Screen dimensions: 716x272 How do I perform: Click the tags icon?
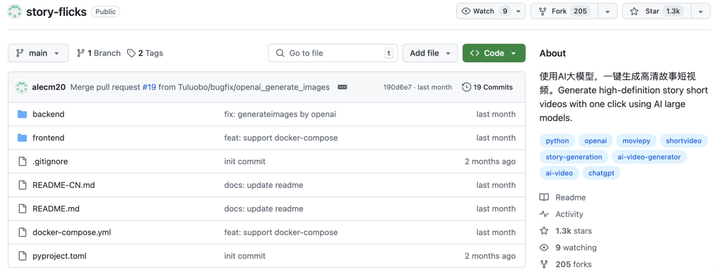pos(131,53)
